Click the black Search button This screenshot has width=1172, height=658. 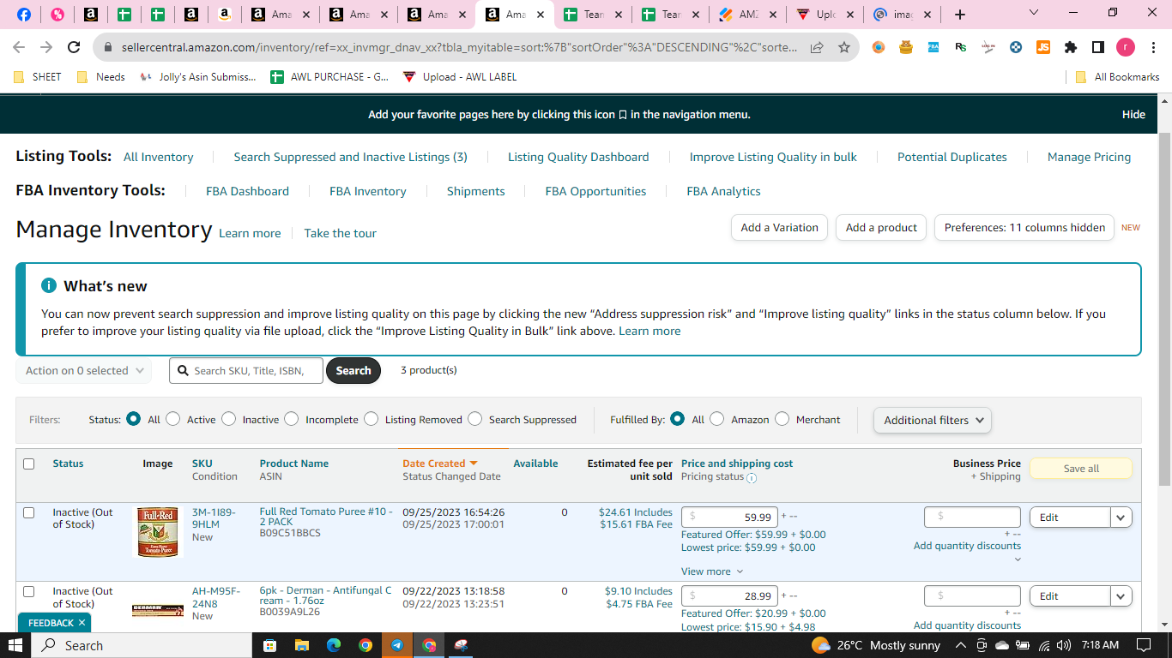(353, 371)
